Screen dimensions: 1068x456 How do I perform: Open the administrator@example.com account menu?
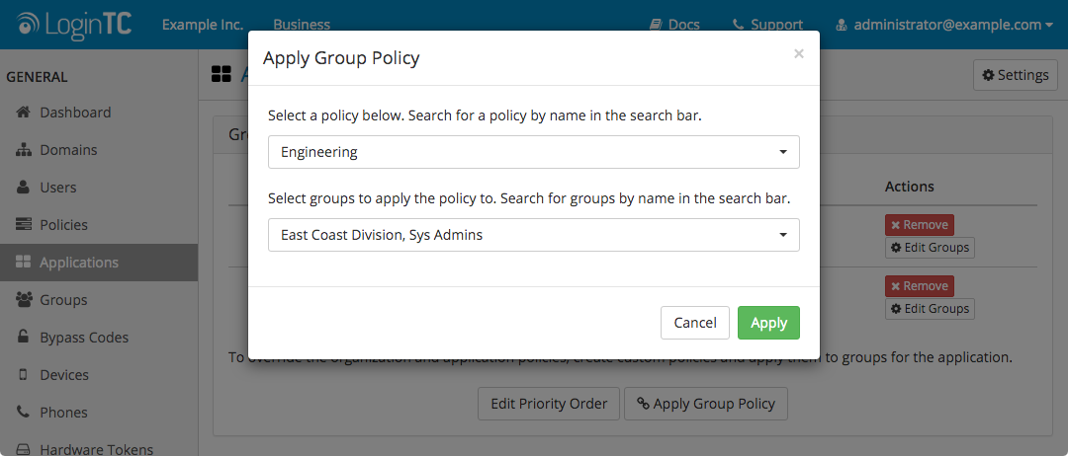pos(944,25)
